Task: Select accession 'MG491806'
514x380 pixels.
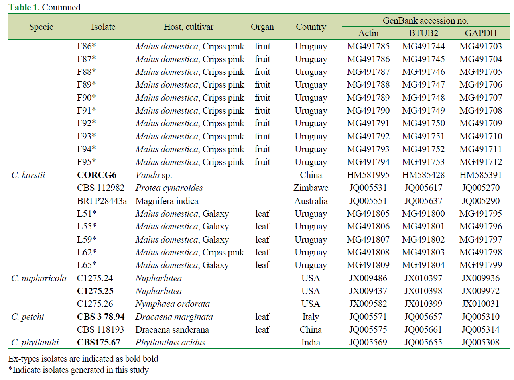Action: [x=368, y=226]
